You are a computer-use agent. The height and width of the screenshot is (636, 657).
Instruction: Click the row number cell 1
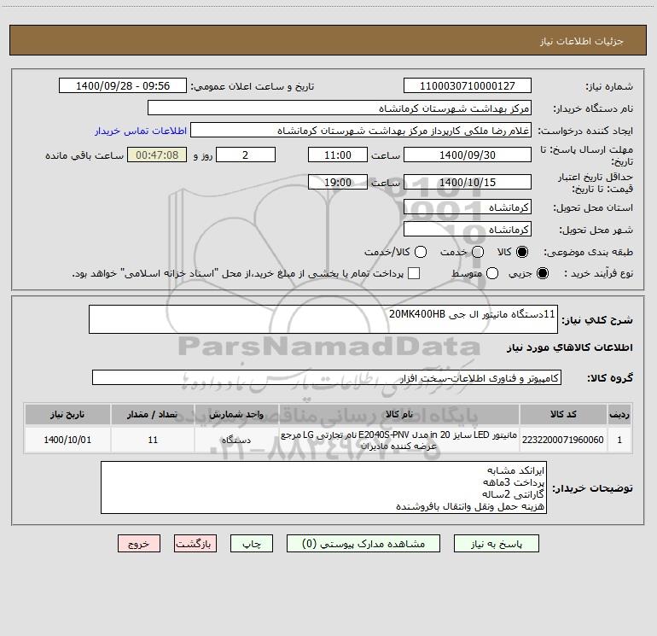(619, 440)
